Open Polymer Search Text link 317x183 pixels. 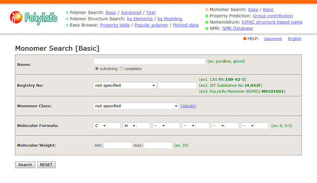tap(151, 12)
